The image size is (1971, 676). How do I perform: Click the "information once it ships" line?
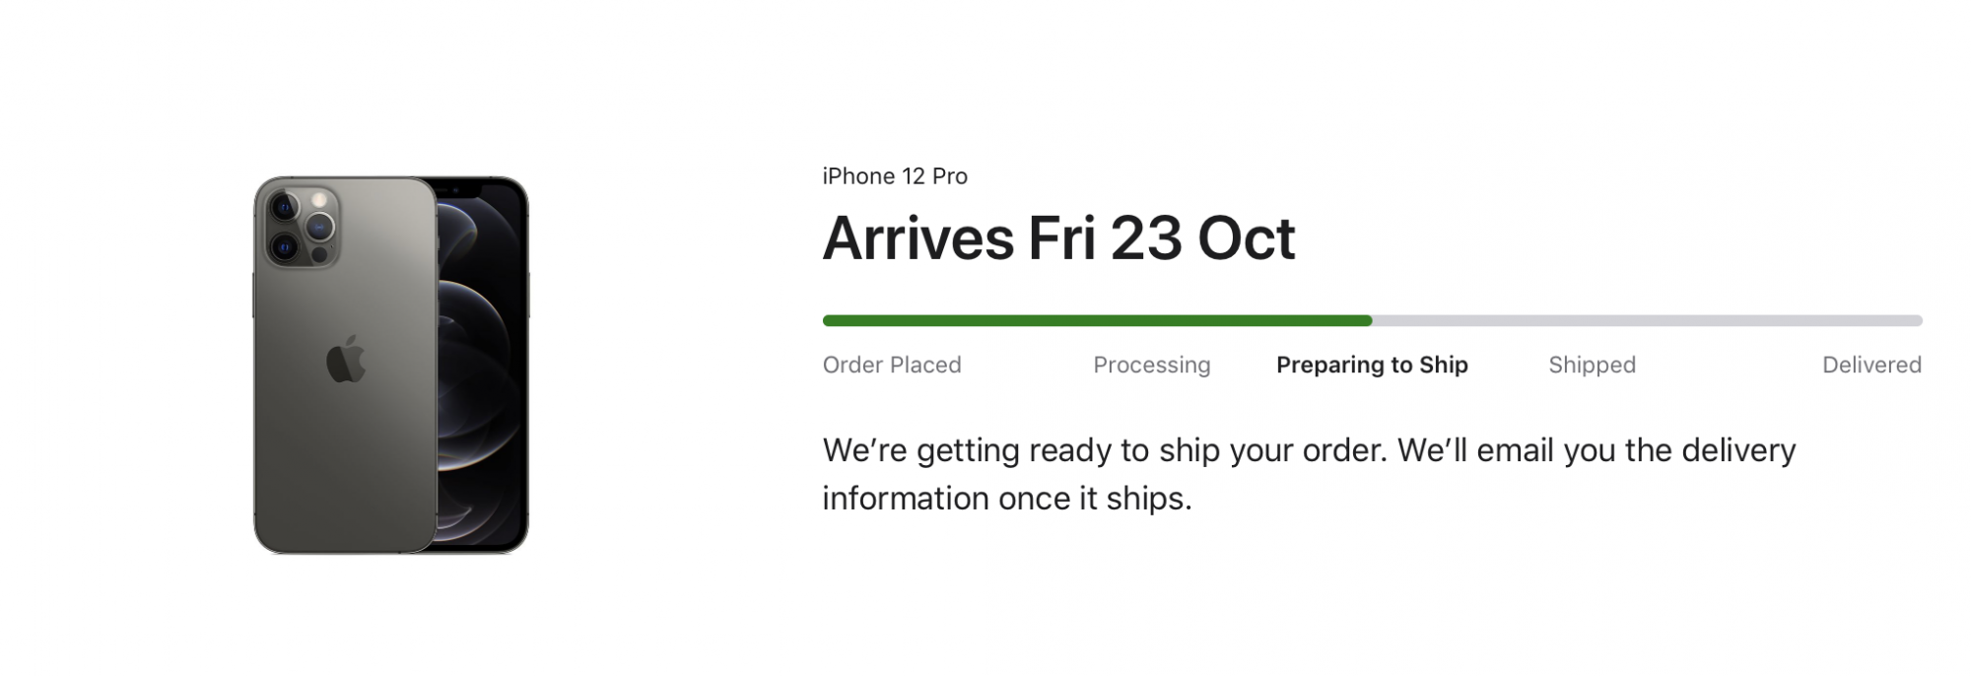tap(1006, 499)
